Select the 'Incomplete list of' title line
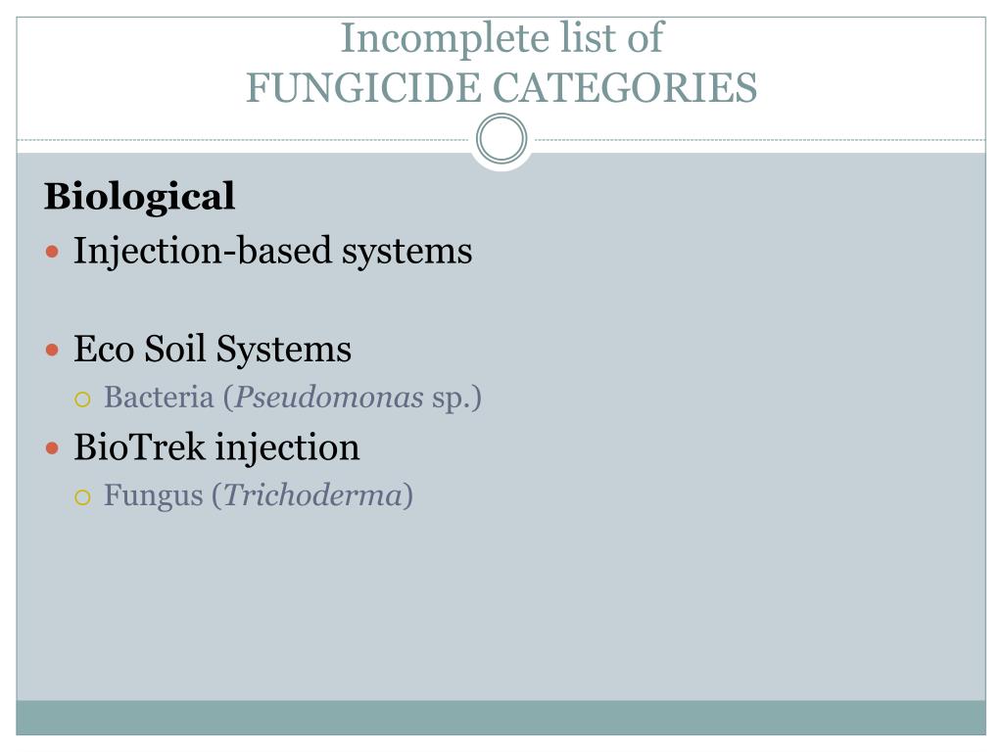The width and height of the screenshot is (1003, 752). tap(502, 38)
